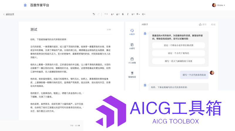Image resolution: width=235 pixels, height=131 pixels.
Task: Undo the last edit
Action: 94,14
